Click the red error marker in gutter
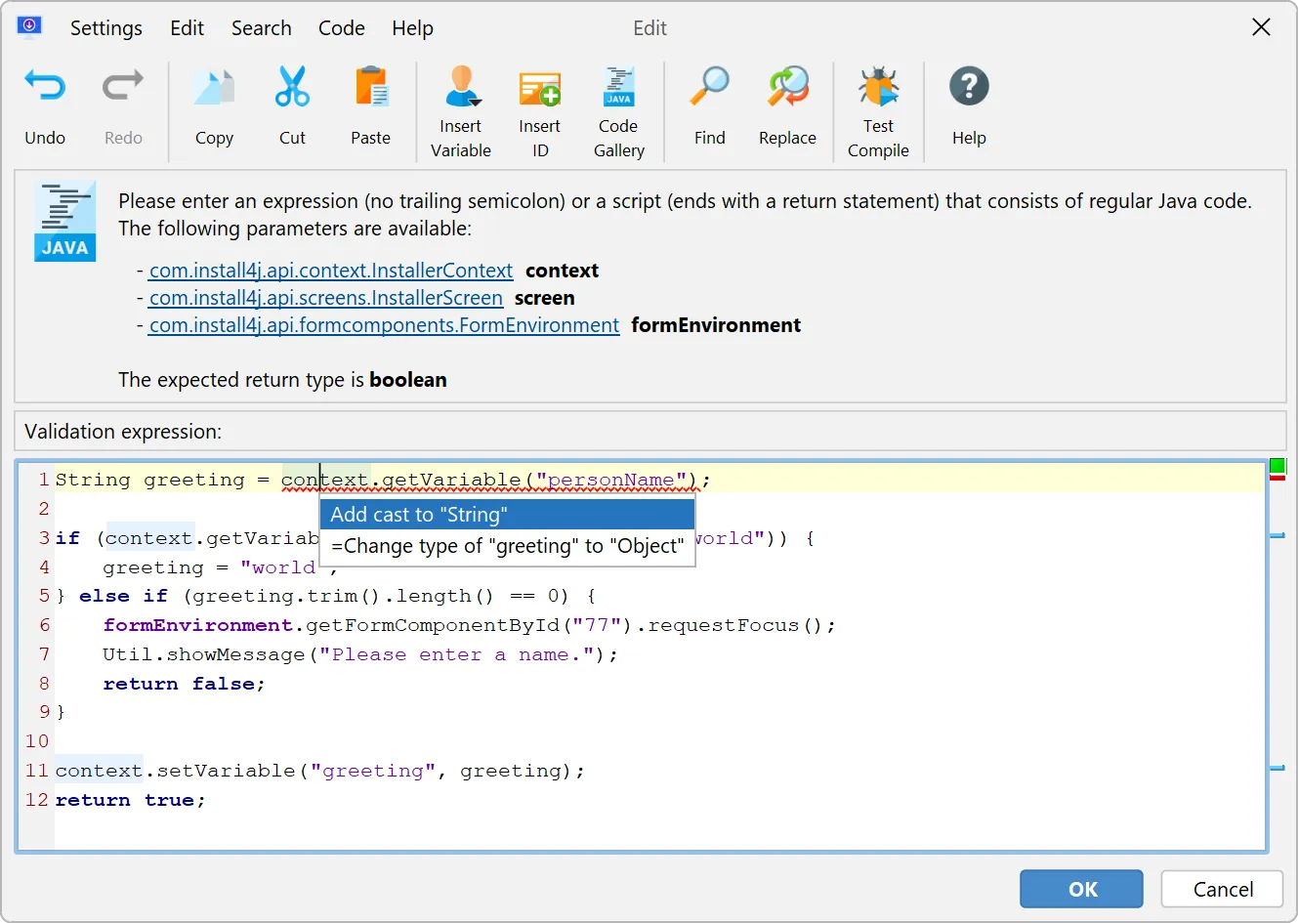 click(x=1277, y=478)
